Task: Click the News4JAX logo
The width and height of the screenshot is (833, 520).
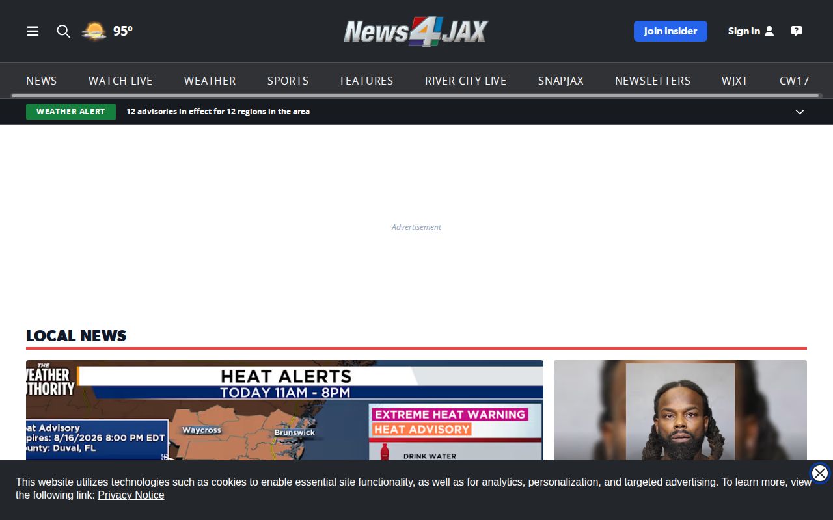Action: point(416,31)
